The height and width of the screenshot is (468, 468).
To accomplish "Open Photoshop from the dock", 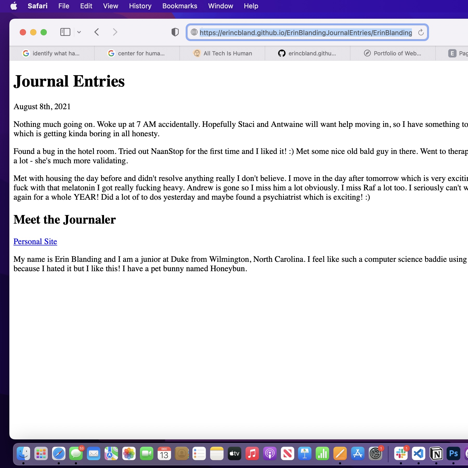I will click(x=453, y=454).
